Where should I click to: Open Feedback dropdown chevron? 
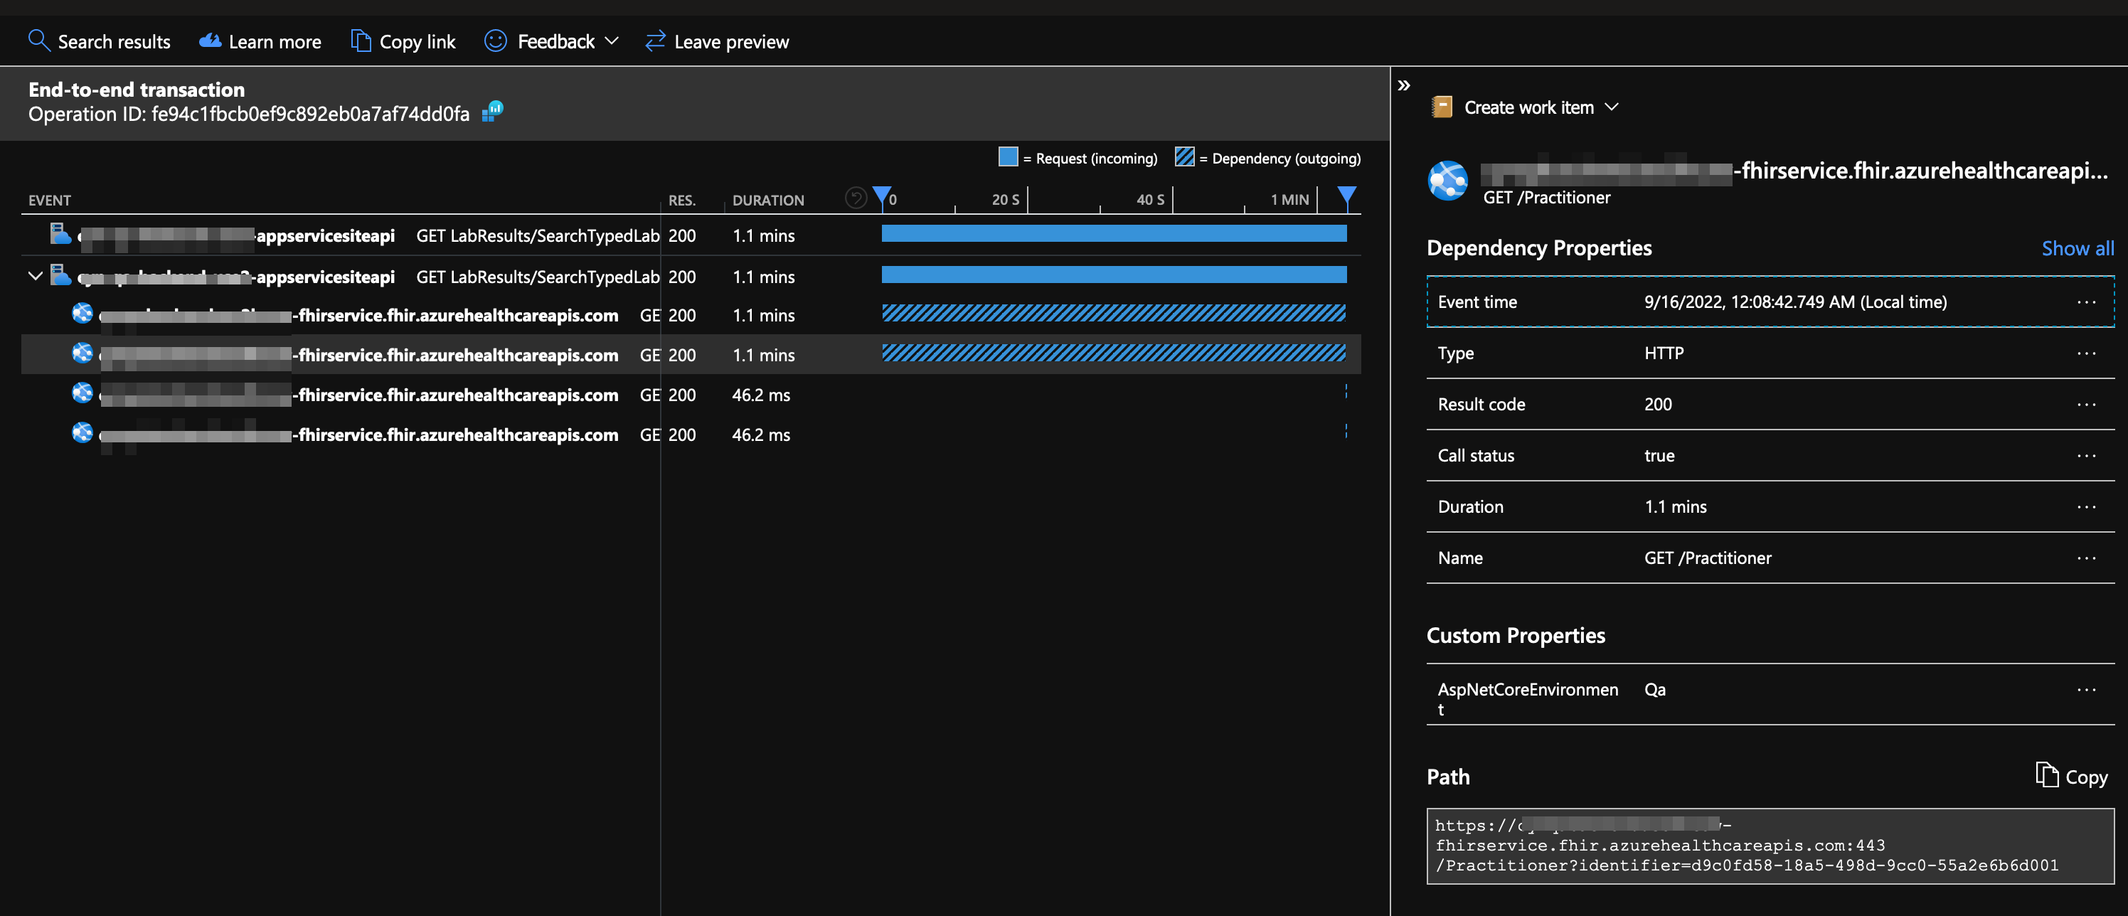[x=612, y=41]
